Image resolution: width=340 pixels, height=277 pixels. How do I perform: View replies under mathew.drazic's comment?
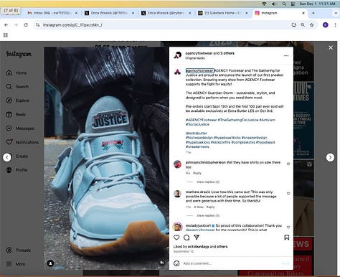click(208, 215)
